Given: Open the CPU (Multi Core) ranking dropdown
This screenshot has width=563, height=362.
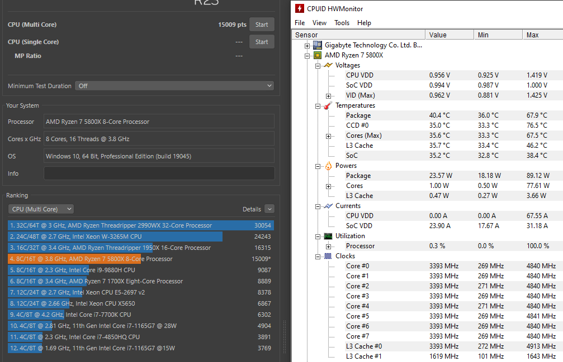Looking at the screenshot, I should pos(41,209).
